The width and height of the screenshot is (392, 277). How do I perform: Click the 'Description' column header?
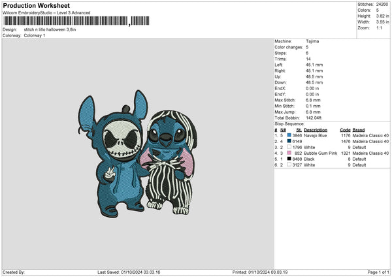click(x=316, y=130)
